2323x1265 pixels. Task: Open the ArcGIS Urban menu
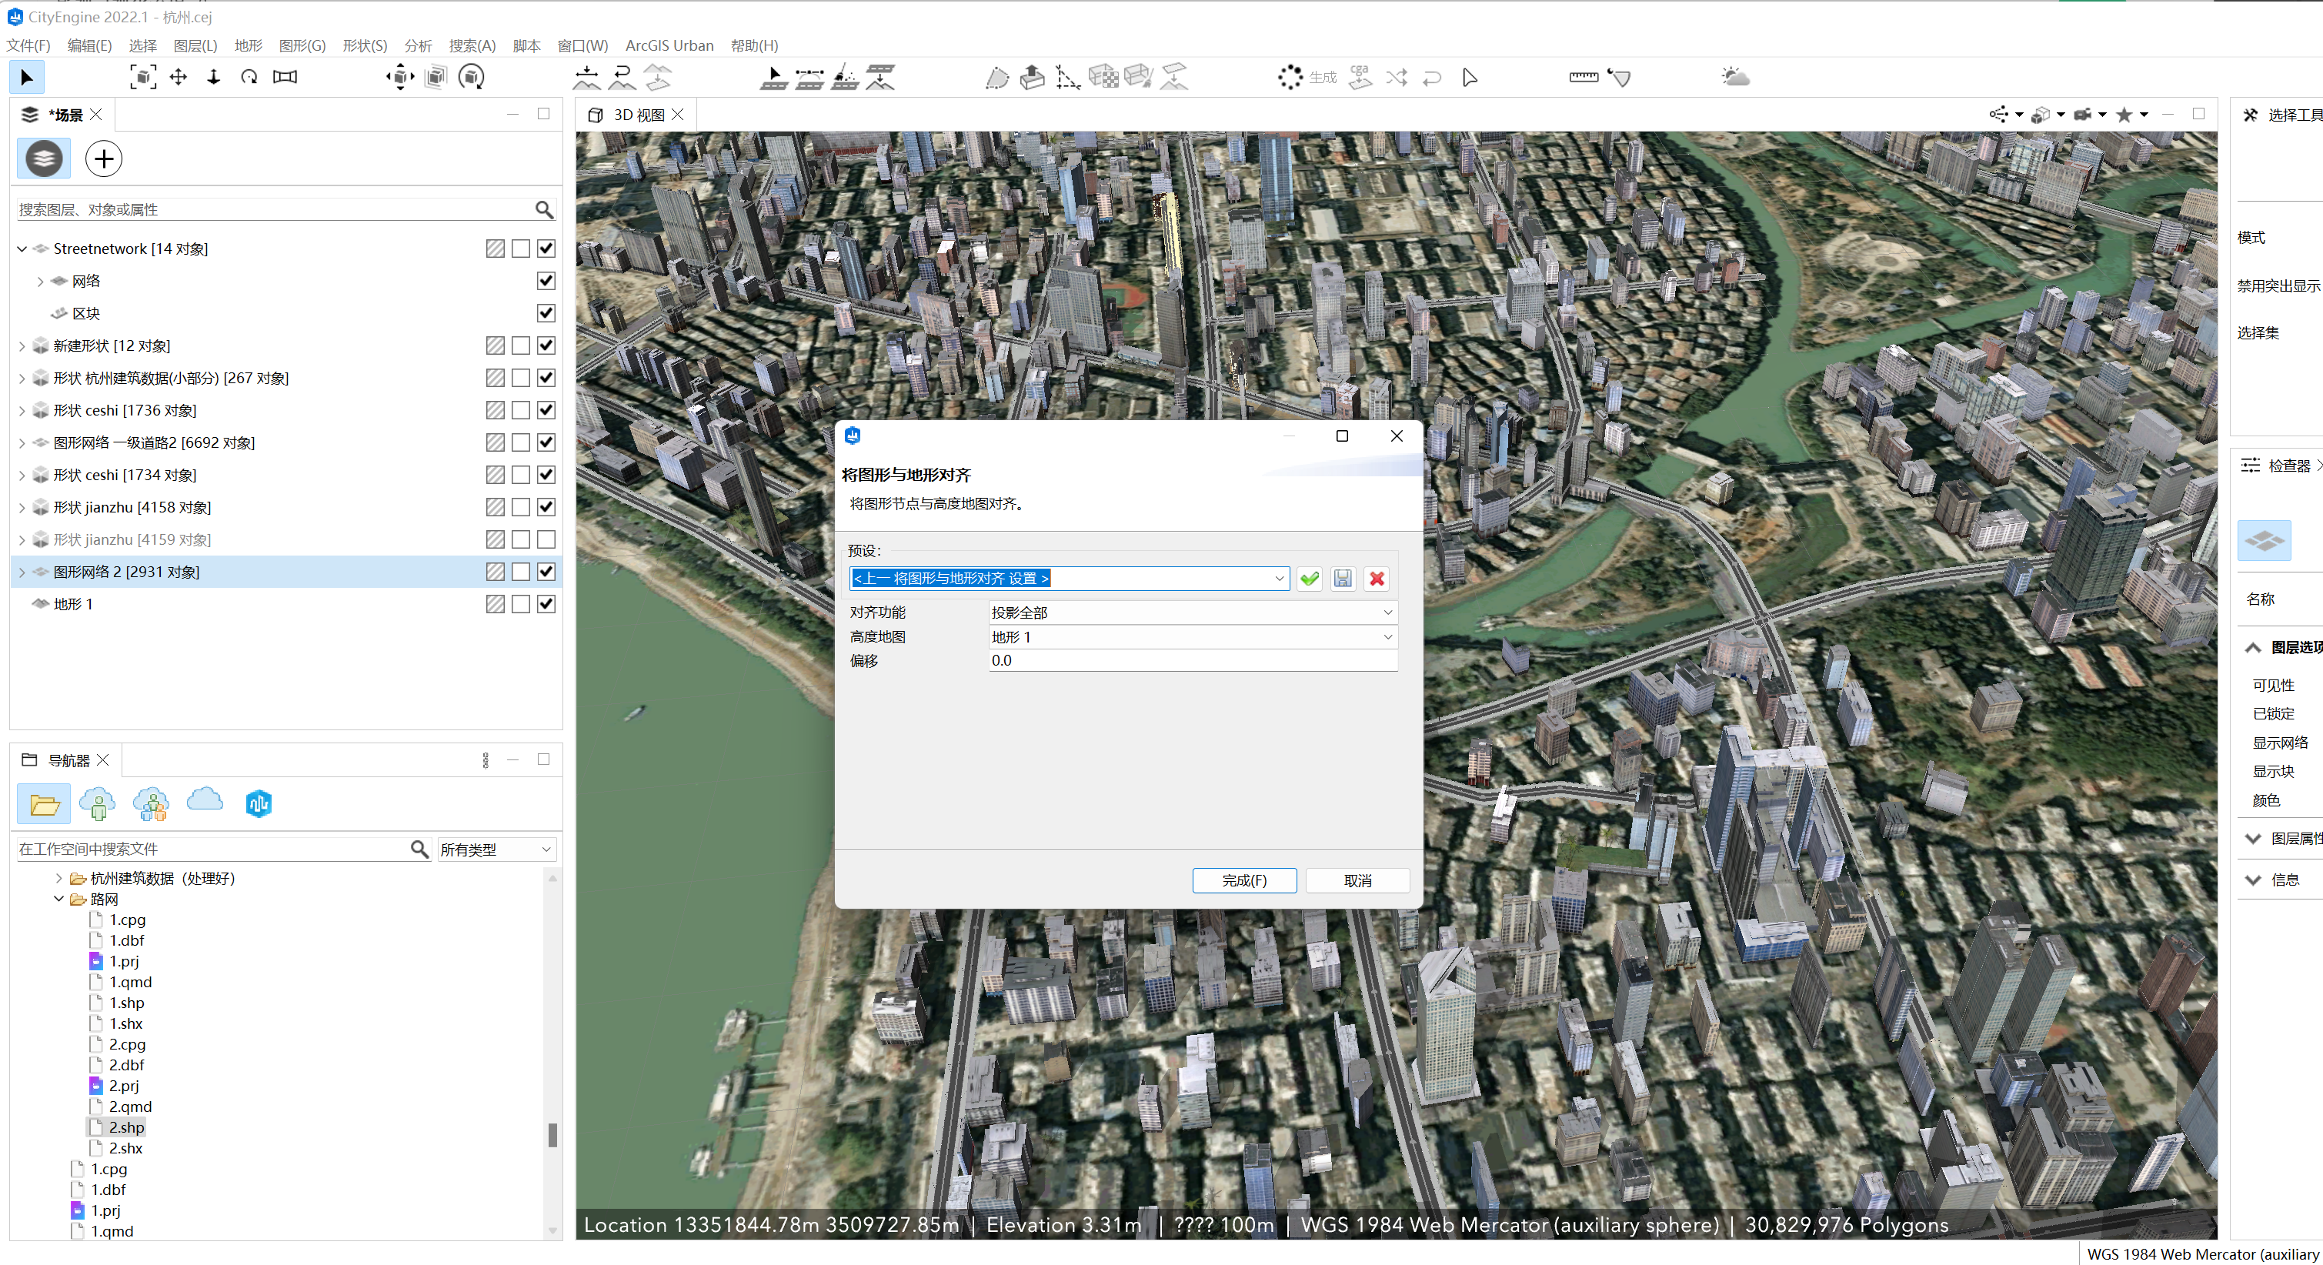coord(669,46)
